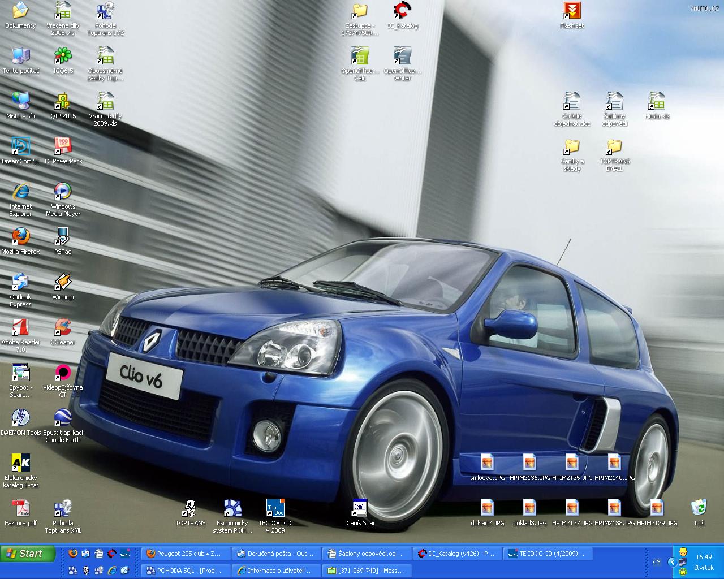Launch the FlashGet desktop icon
Image resolution: width=724 pixels, height=579 pixels.
572,11
